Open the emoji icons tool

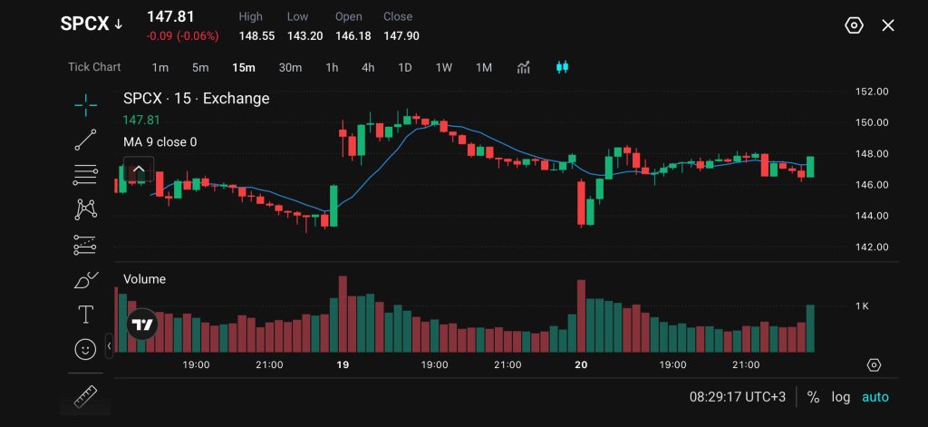coord(86,349)
